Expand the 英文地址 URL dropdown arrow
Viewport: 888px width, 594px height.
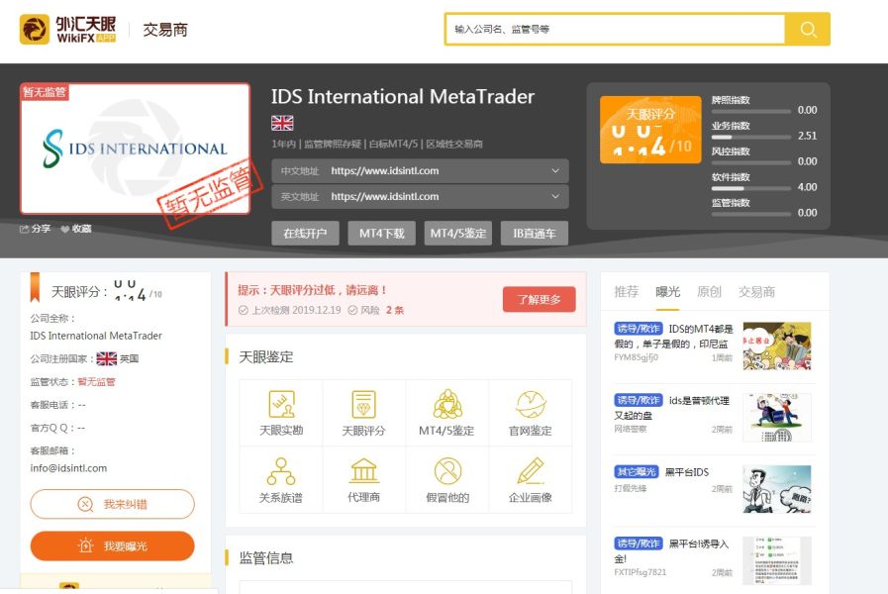click(555, 196)
